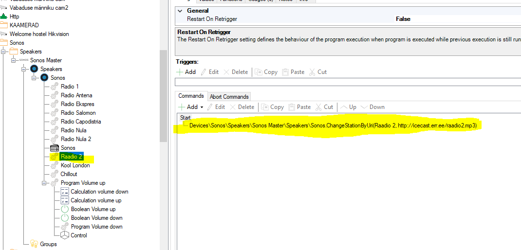The width and height of the screenshot is (521, 250).
Task: Open the Commands Add dropdown arrow
Action: 202,107
